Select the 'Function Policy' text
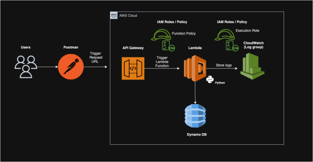Viewport: 313px width, 162px height. (184, 34)
